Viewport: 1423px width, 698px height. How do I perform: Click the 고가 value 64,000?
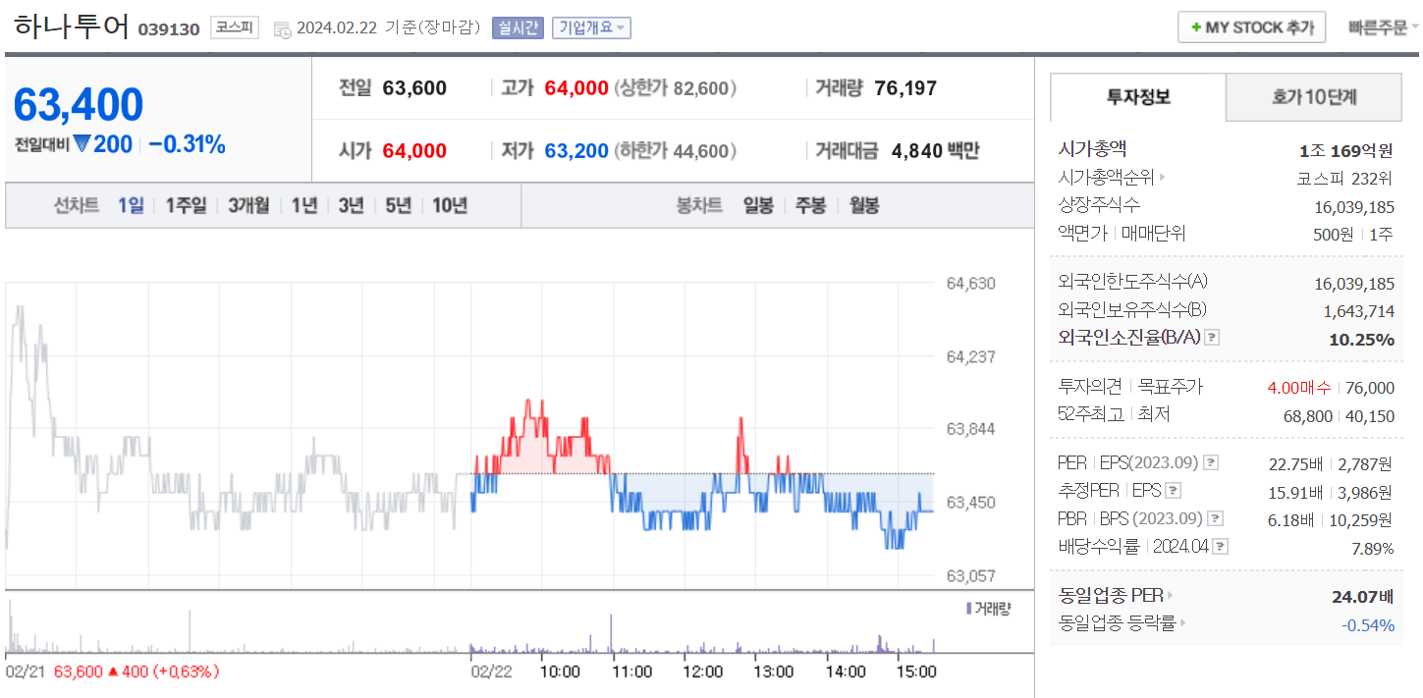click(576, 88)
